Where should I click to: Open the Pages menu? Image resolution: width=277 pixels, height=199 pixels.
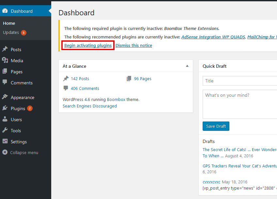click(17, 72)
